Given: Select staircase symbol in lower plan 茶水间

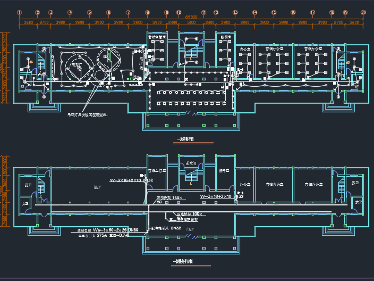Looking at the screenshot, I should pos(191,178).
